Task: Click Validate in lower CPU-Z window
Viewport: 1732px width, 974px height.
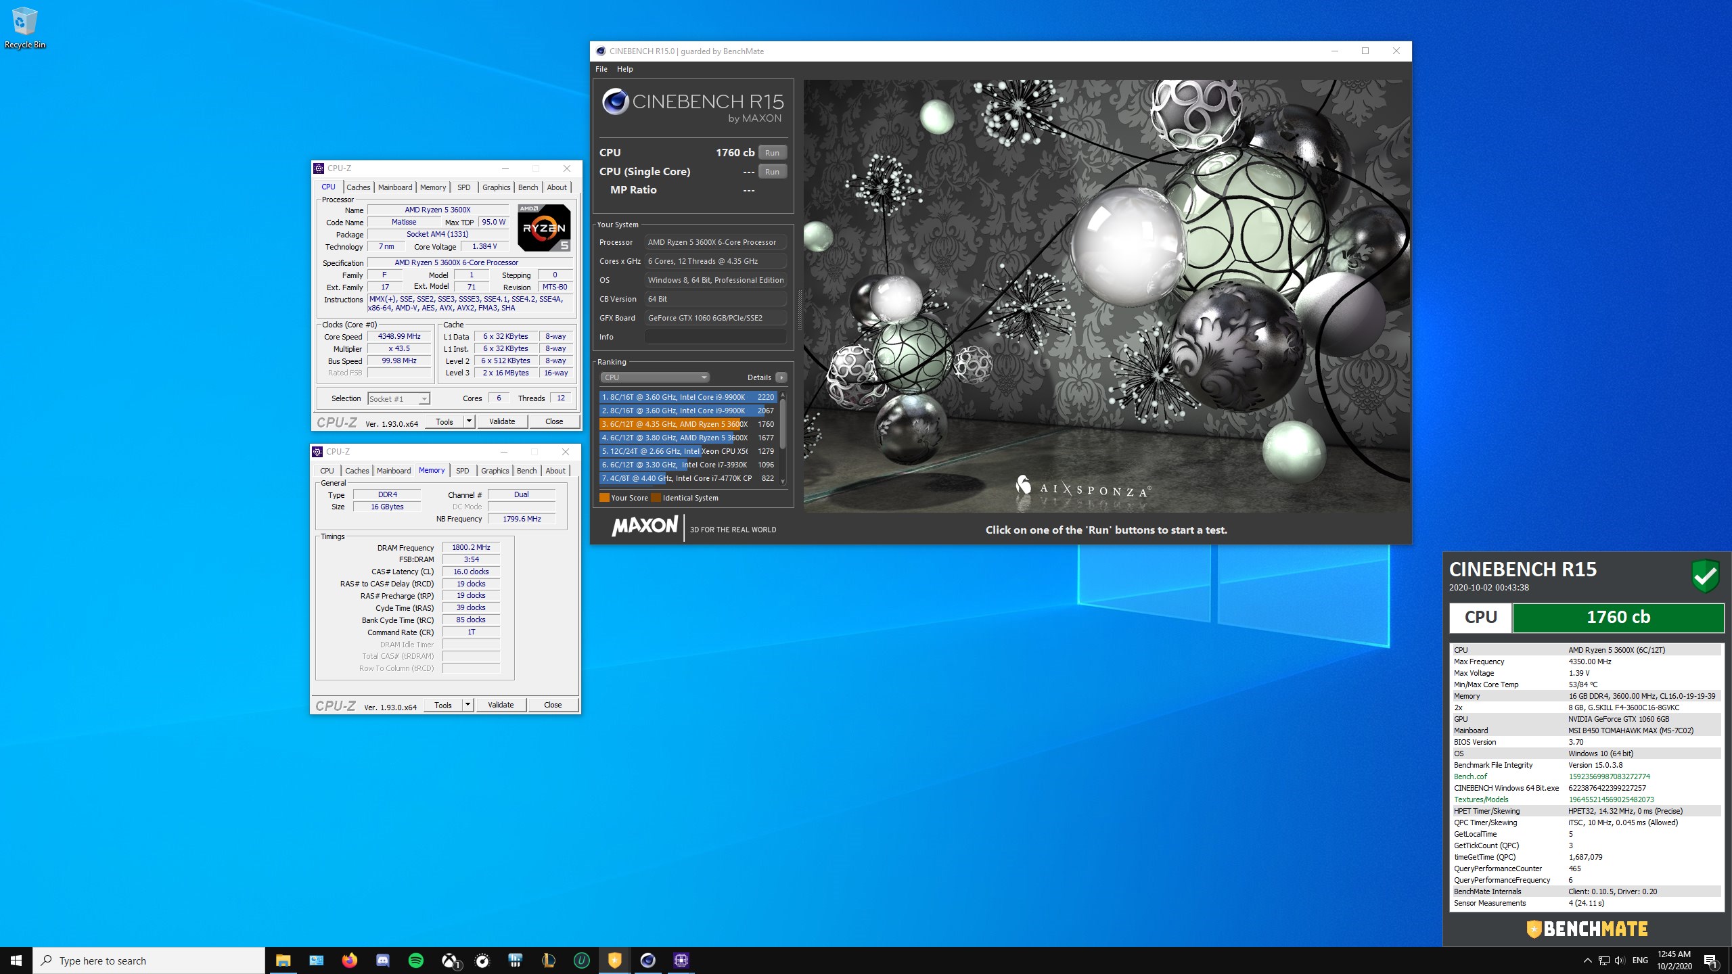Action: pyautogui.click(x=501, y=705)
